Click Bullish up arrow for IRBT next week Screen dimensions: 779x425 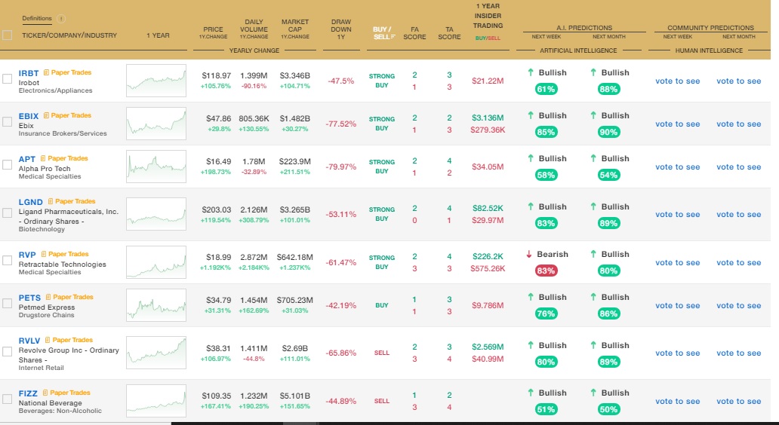pyautogui.click(x=531, y=72)
